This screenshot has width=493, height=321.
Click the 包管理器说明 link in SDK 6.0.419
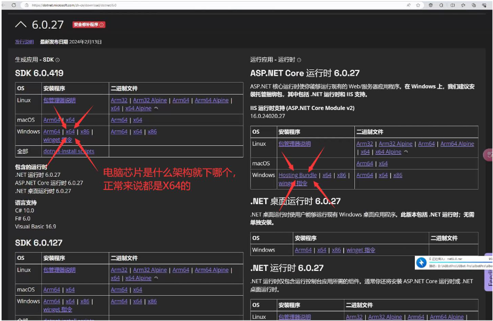point(59,100)
